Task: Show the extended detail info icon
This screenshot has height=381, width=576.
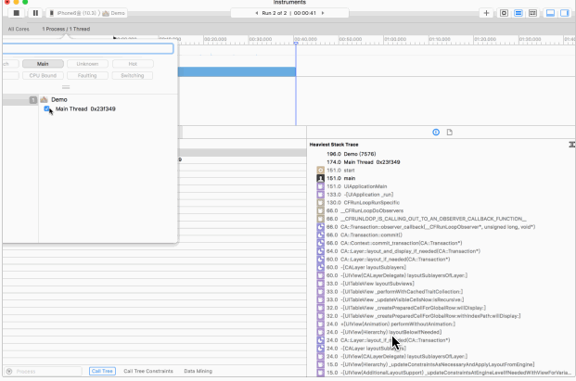Action: point(436,133)
